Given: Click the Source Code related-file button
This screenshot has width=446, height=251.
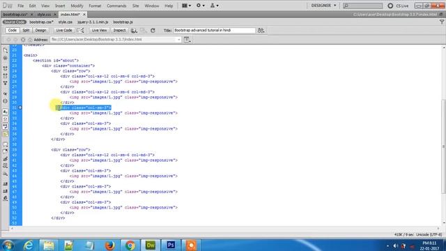Looking at the screenshot, I should [x=14, y=22].
